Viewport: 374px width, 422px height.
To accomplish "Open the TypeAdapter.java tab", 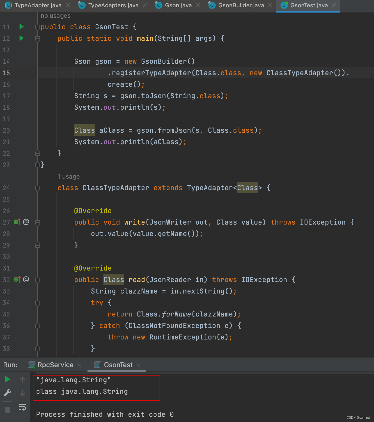I will pos(38,5).
